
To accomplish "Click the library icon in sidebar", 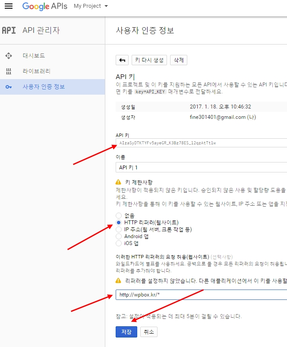I will coord(9,71).
